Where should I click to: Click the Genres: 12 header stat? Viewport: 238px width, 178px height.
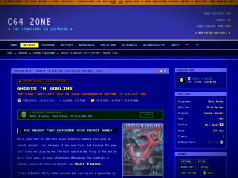tap(223, 20)
